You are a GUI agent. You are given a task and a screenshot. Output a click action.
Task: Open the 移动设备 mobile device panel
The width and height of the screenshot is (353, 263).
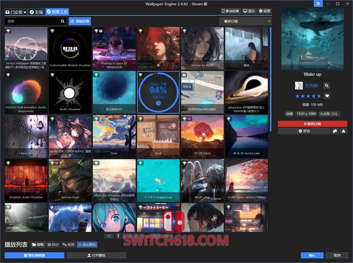point(230,11)
